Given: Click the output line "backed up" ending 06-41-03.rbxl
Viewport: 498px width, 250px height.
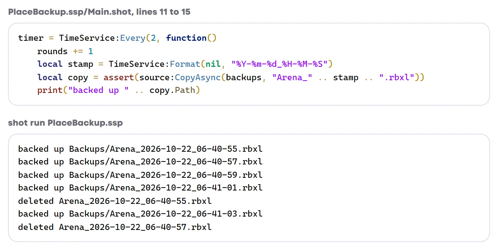Looking at the screenshot, I should tap(140, 214).
